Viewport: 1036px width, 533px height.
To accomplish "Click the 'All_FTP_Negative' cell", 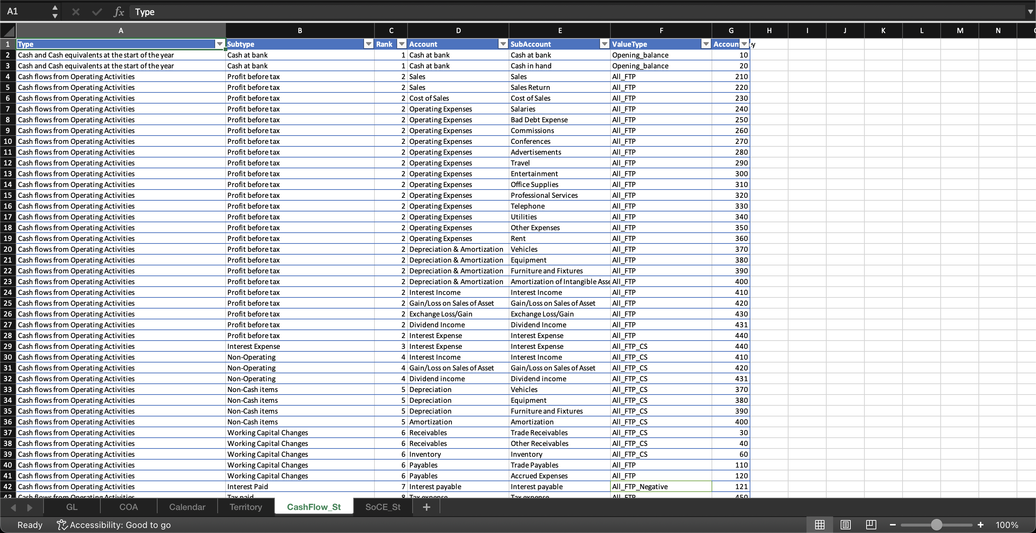I will tap(661, 486).
